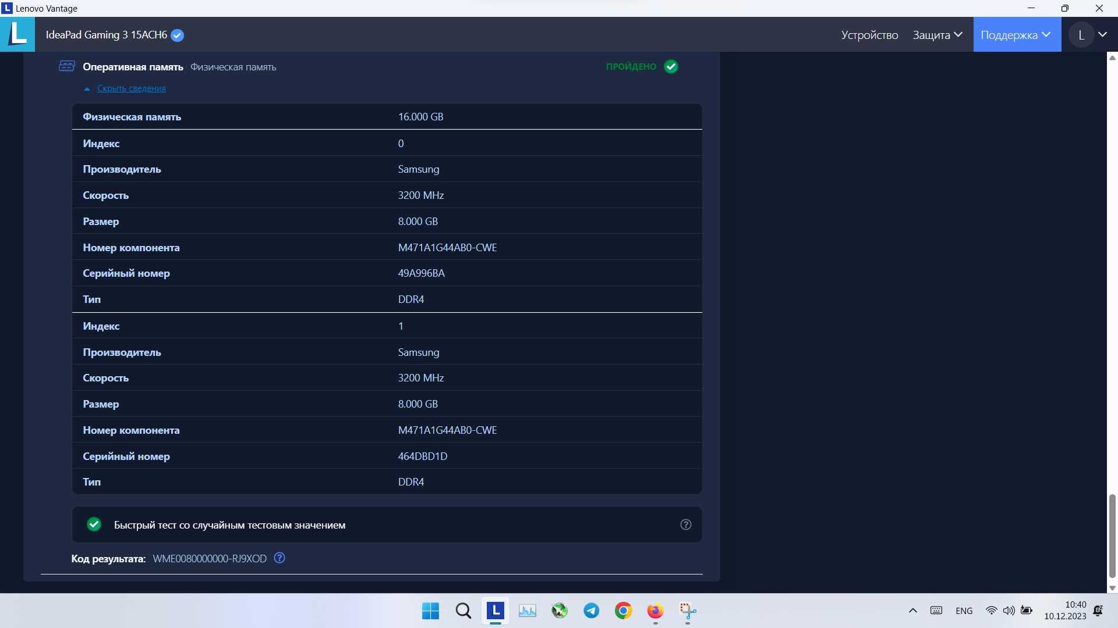Click vertical scrollbar thumb
The image size is (1118, 628).
pos(1112,536)
